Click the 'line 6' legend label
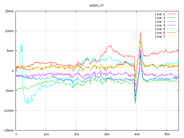This screenshot has height=138, width=184. click(160, 33)
